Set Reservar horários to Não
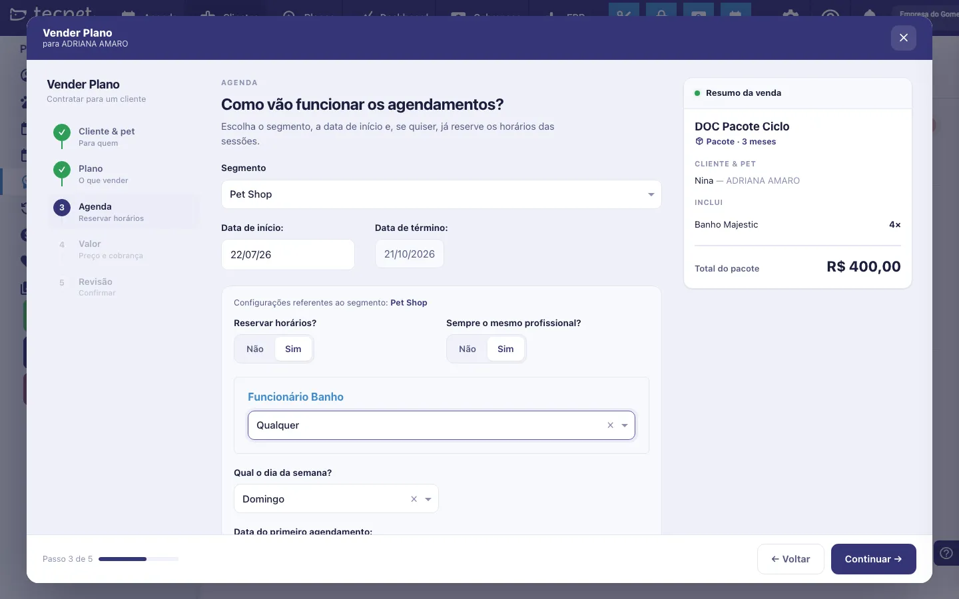Screen dimensions: 959x599 pos(255,349)
